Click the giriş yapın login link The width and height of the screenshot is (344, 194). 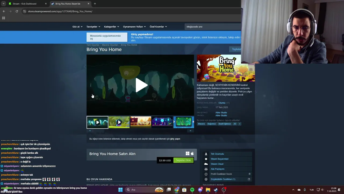coord(175,139)
